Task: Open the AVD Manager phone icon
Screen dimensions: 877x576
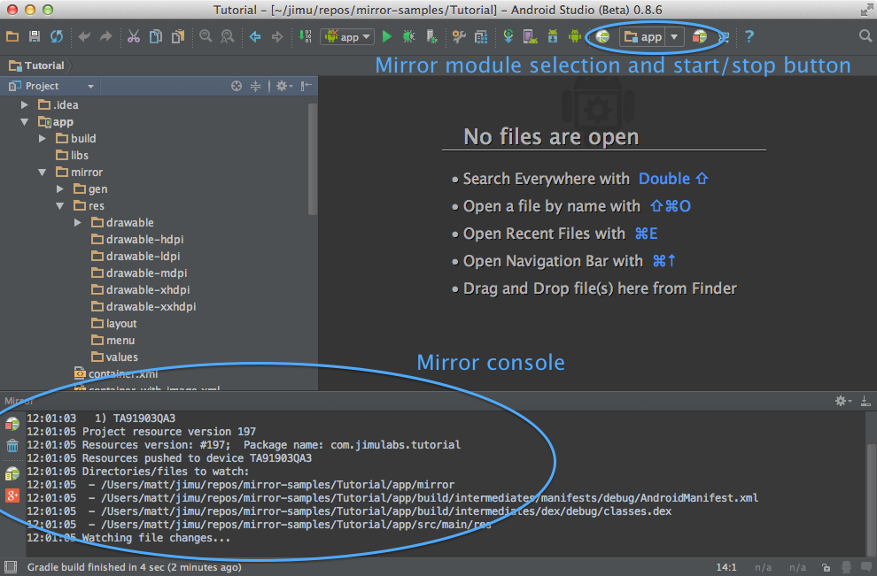Action: click(x=531, y=37)
